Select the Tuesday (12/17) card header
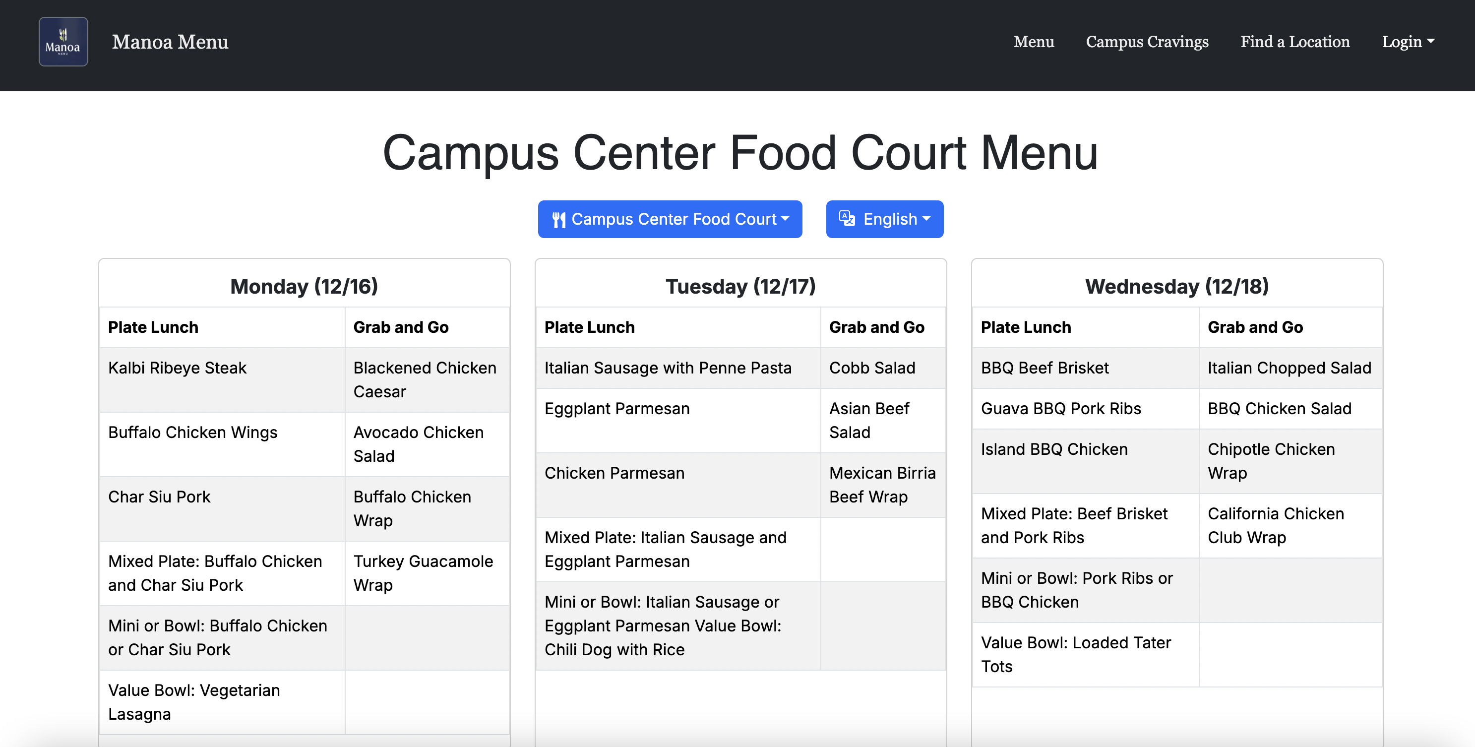The image size is (1475, 747). [x=740, y=286]
